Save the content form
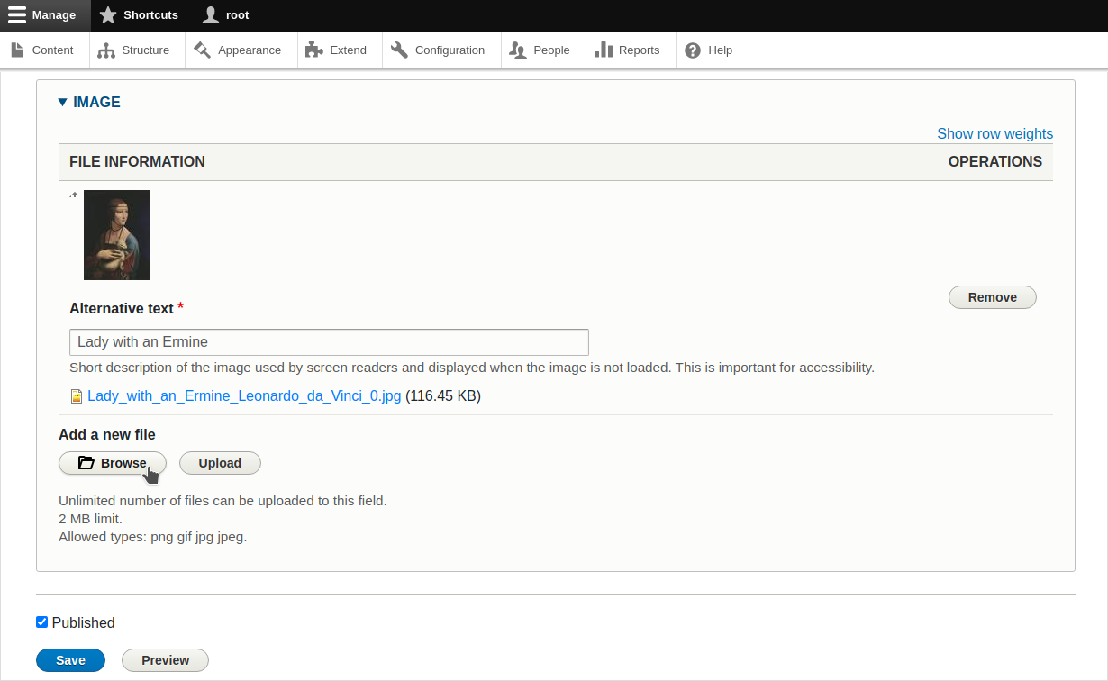 pyautogui.click(x=70, y=660)
